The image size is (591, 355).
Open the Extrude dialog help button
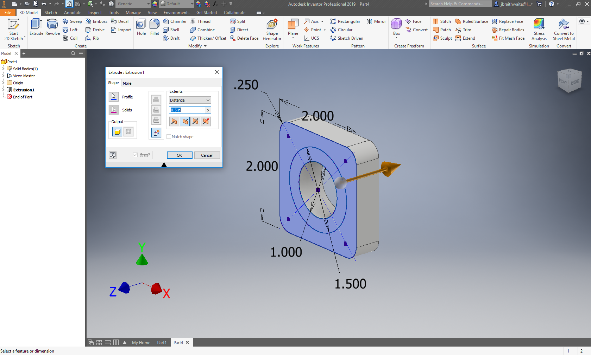point(113,155)
